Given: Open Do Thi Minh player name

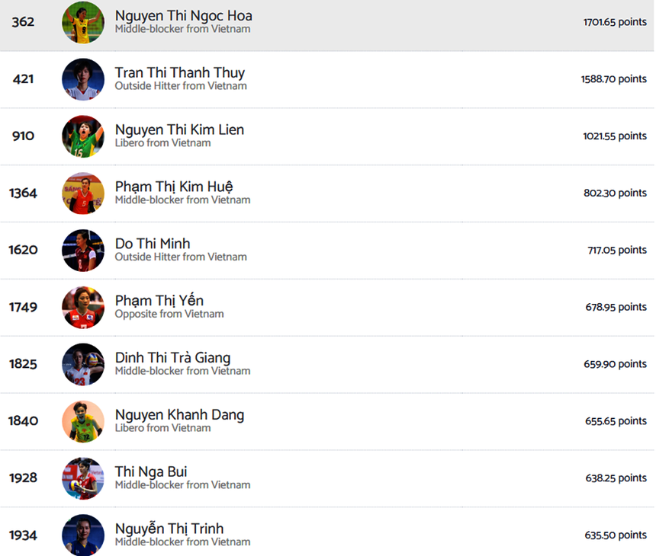Looking at the screenshot, I should click(153, 244).
